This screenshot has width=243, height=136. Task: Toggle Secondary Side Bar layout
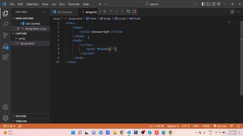(x=213, y=4)
